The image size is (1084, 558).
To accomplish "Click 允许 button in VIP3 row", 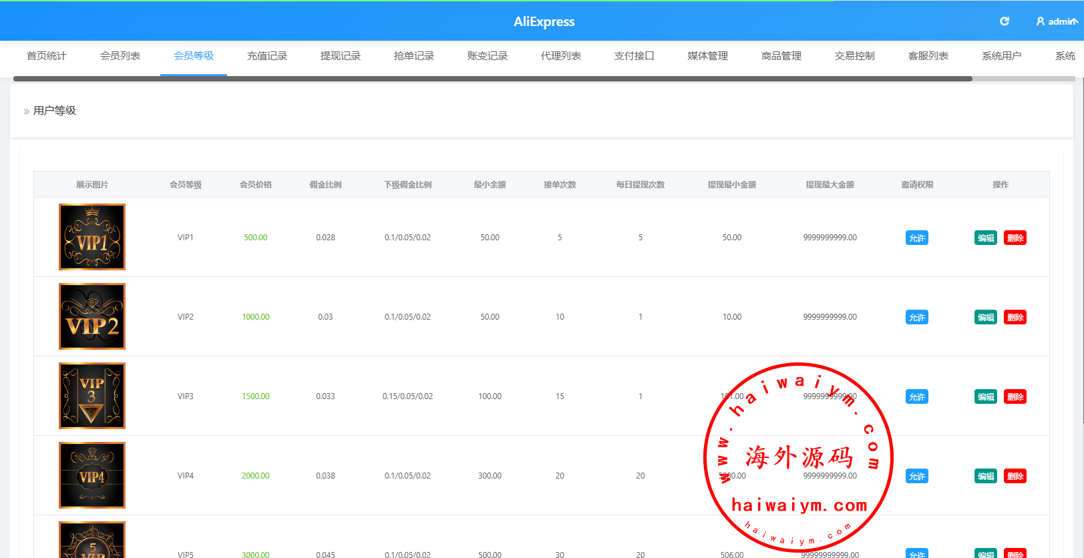I will click(x=917, y=396).
